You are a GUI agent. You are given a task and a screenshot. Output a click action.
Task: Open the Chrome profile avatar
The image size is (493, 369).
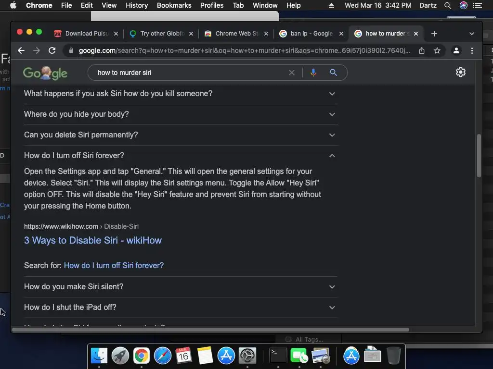[x=456, y=50]
